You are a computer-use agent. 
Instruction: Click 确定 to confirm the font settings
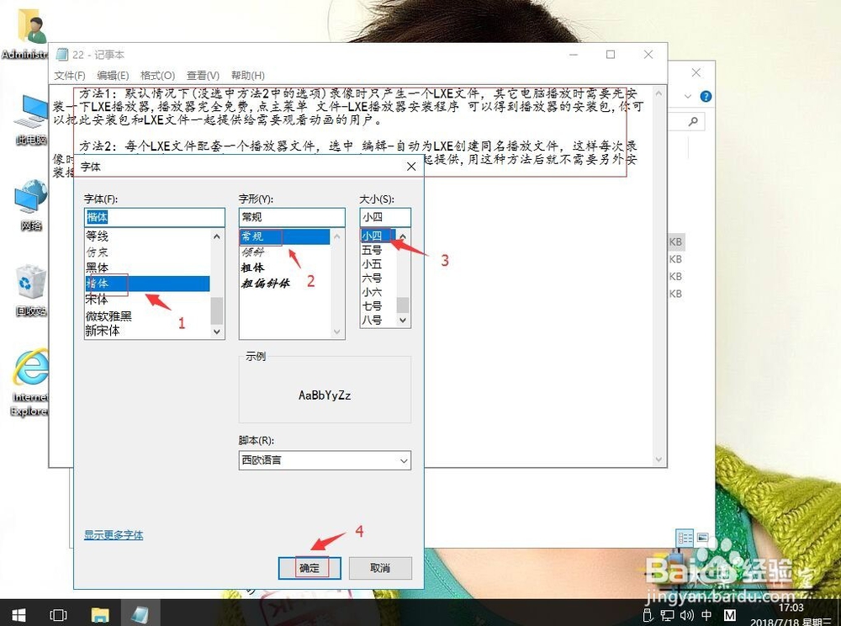coord(309,568)
